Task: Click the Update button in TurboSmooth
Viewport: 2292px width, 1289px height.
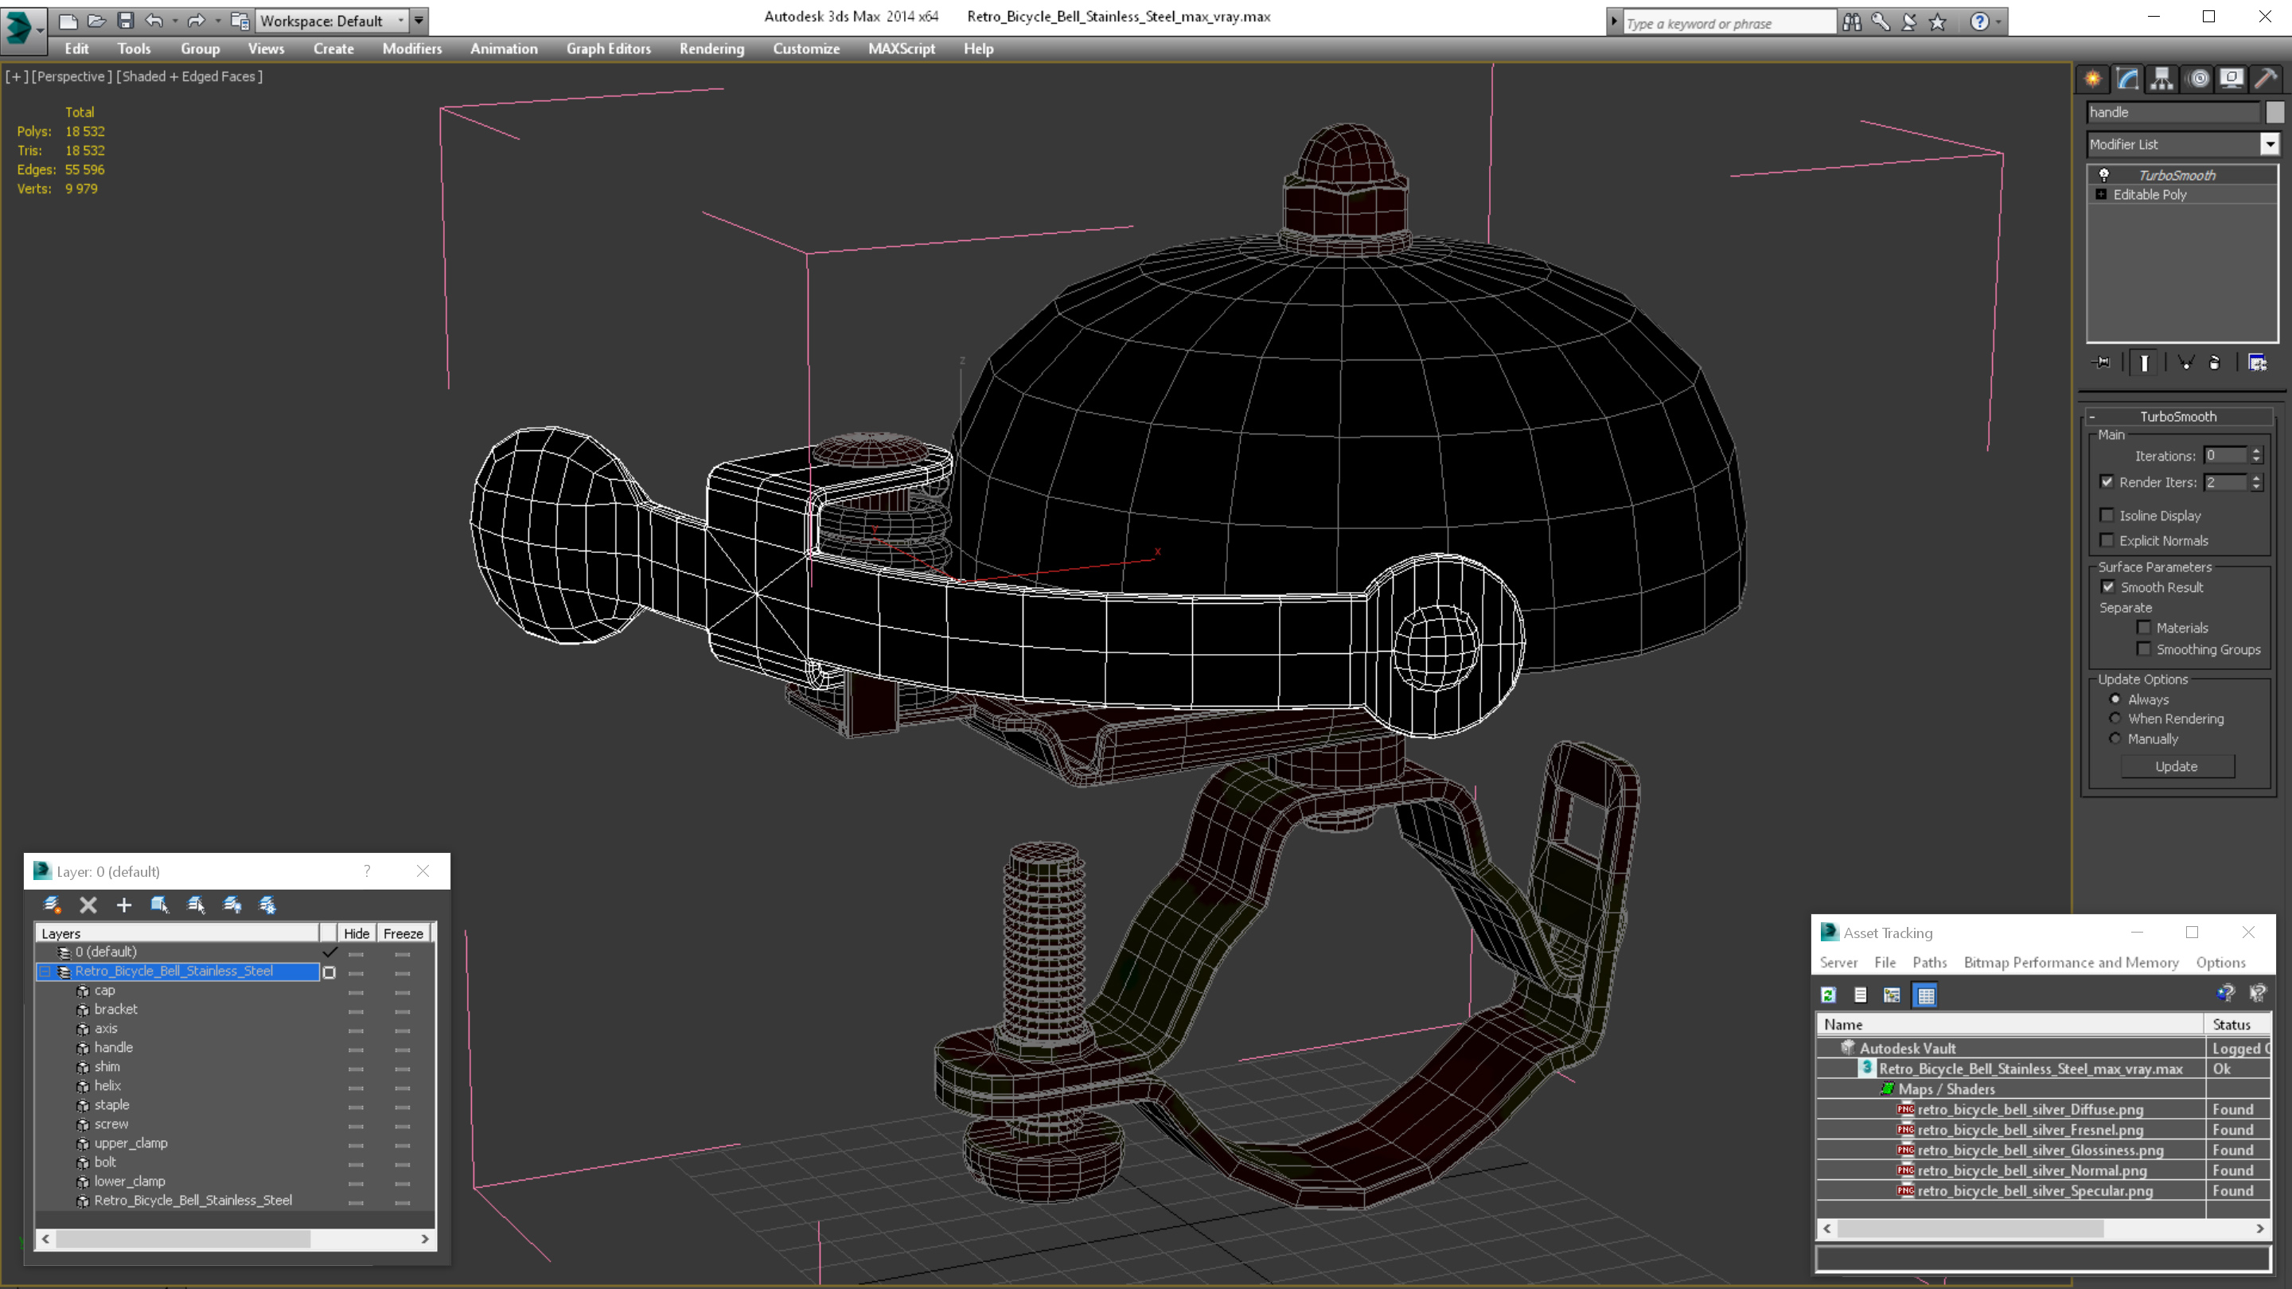Action: (2177, 767)
